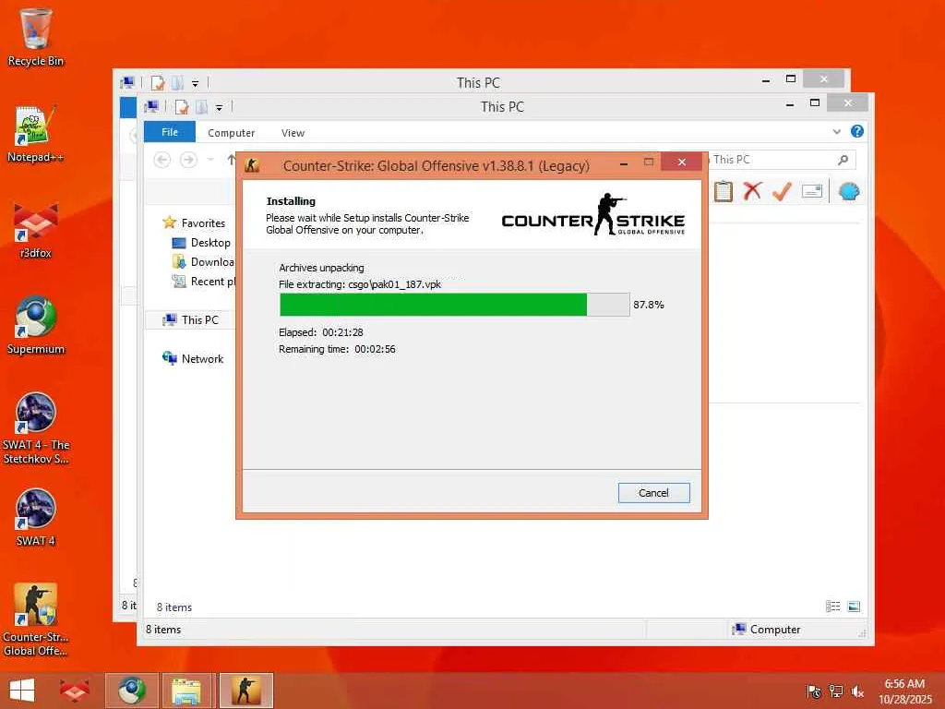Screen dimensions: 945x709
Task: Click the red X delete icon in Explorer
Action: point(752,192)
